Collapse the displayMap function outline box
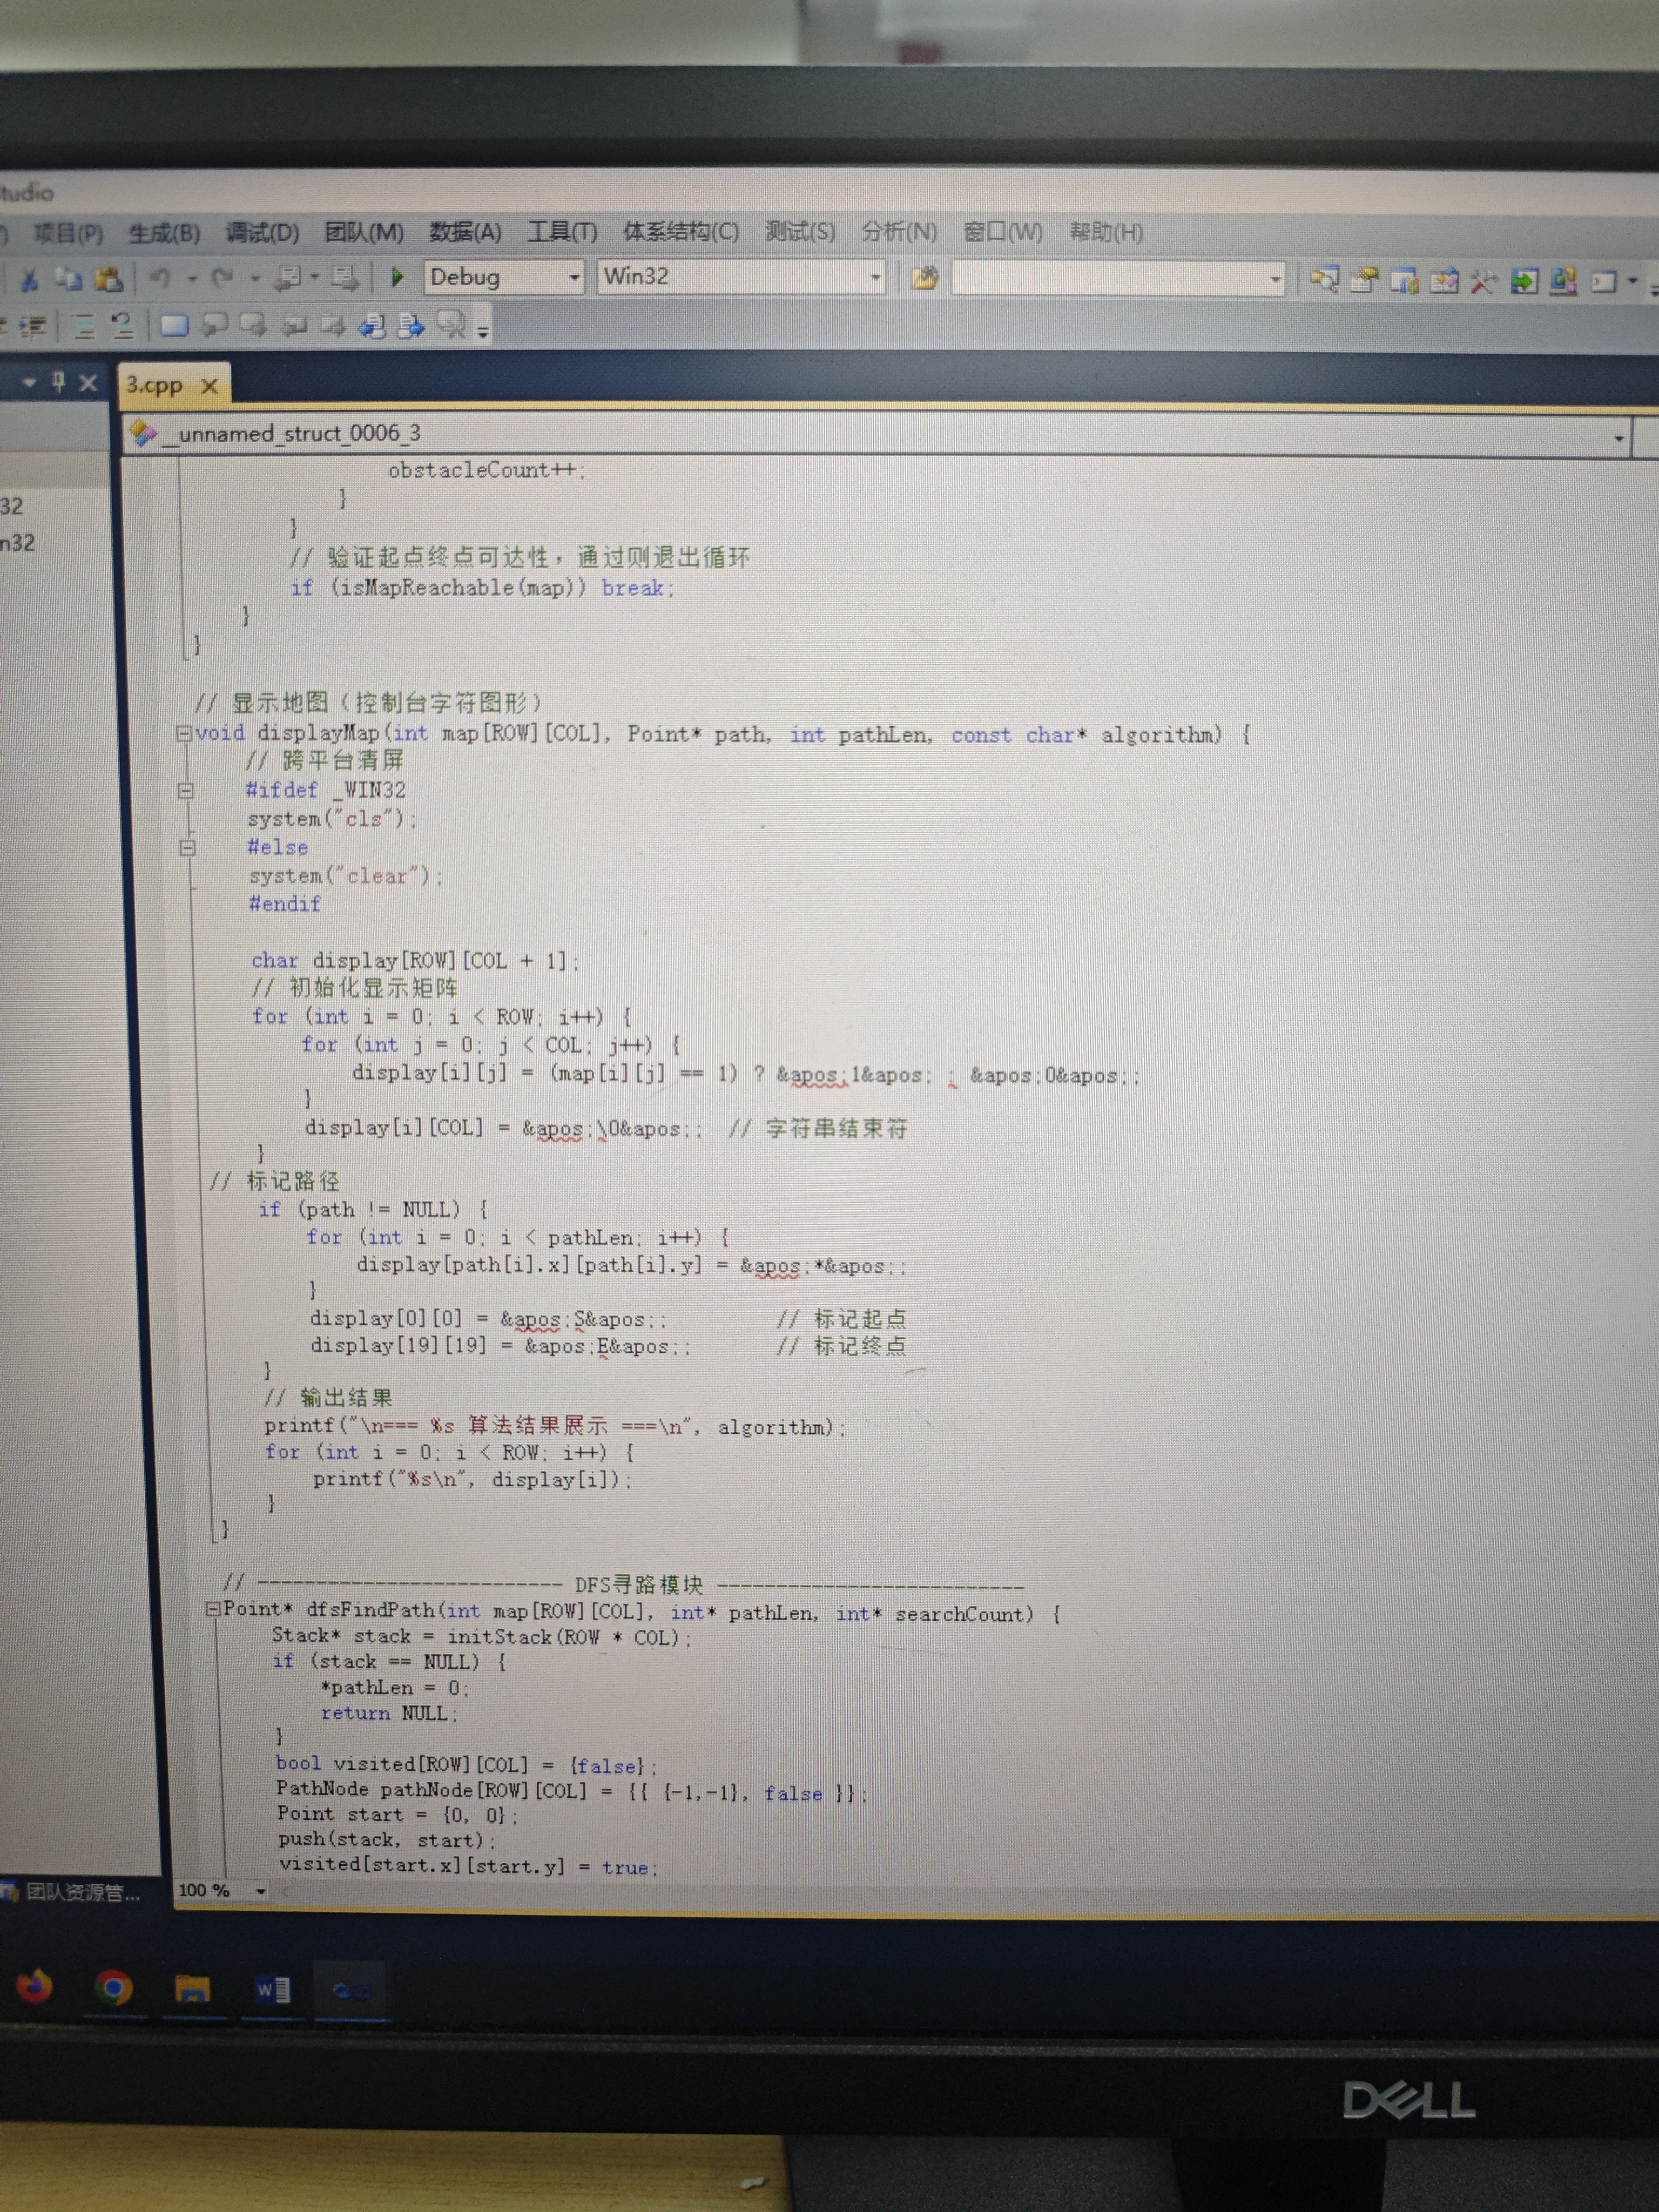Viewport: 1659px width, 2212px height. point(184,733)
